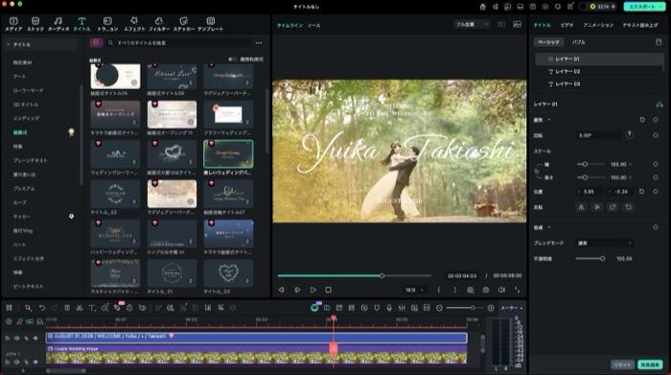Switch to the ビデオ tab in properties
This screenshot has height=375, width=671.
click(567, 25)
